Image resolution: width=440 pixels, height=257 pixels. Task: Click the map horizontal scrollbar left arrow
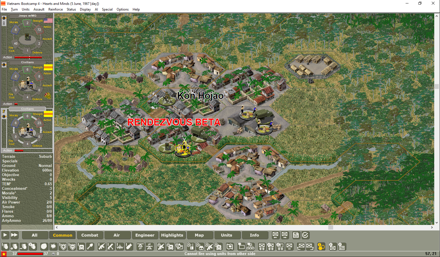click(x=57, y=228)
